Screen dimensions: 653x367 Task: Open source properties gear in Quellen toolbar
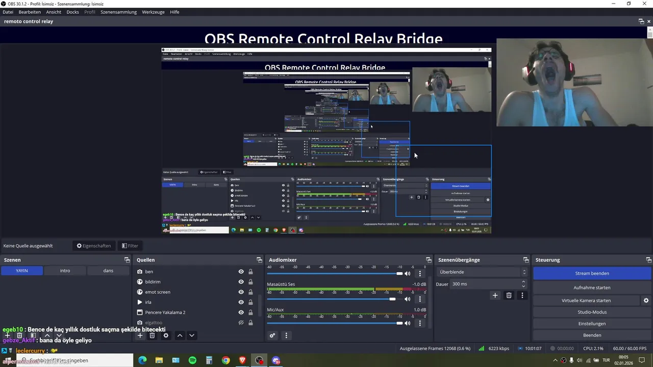click(166, 335)
